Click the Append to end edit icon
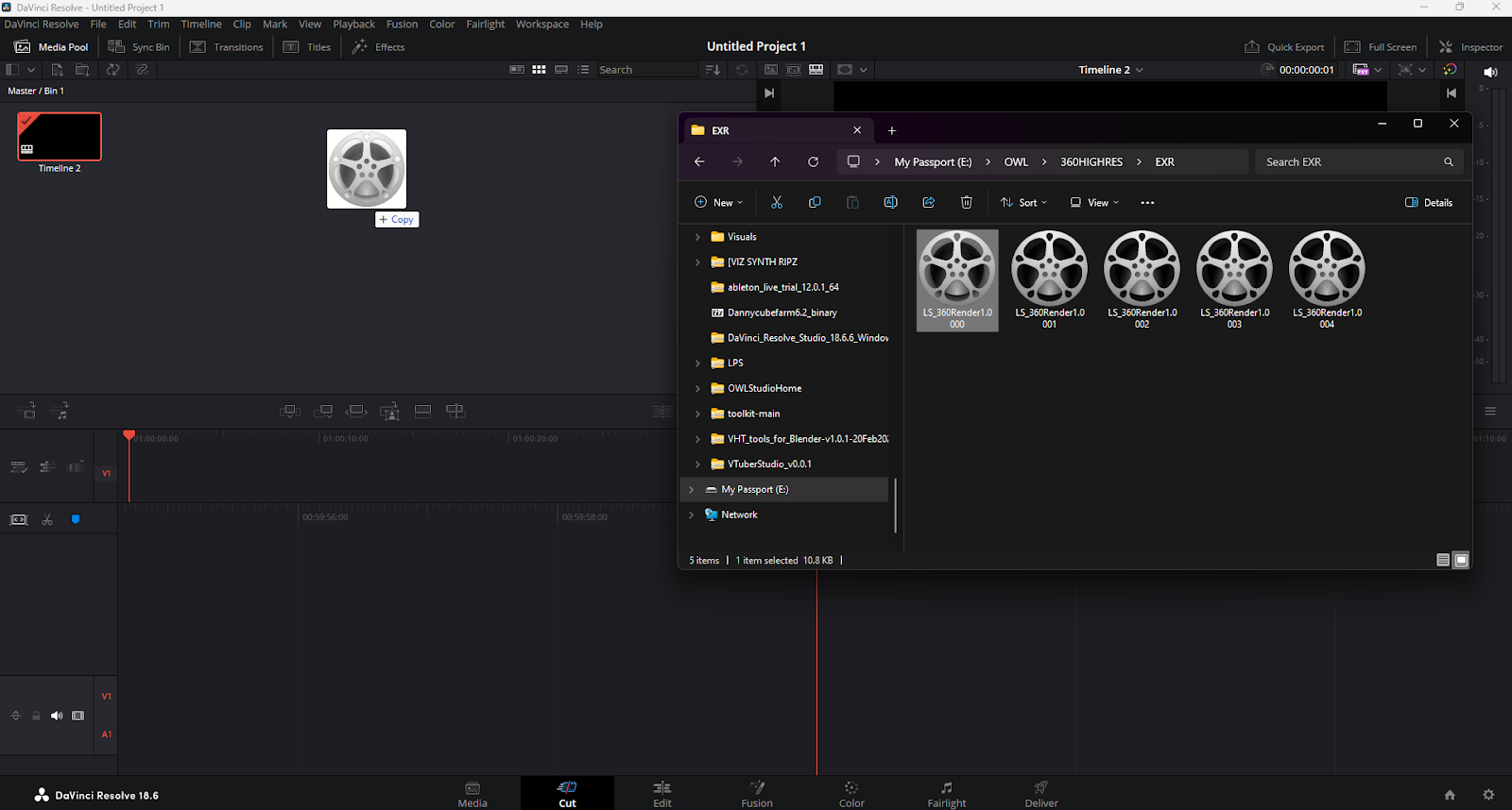The width and height of the screenshot is (1512, 810). point(323,411)
